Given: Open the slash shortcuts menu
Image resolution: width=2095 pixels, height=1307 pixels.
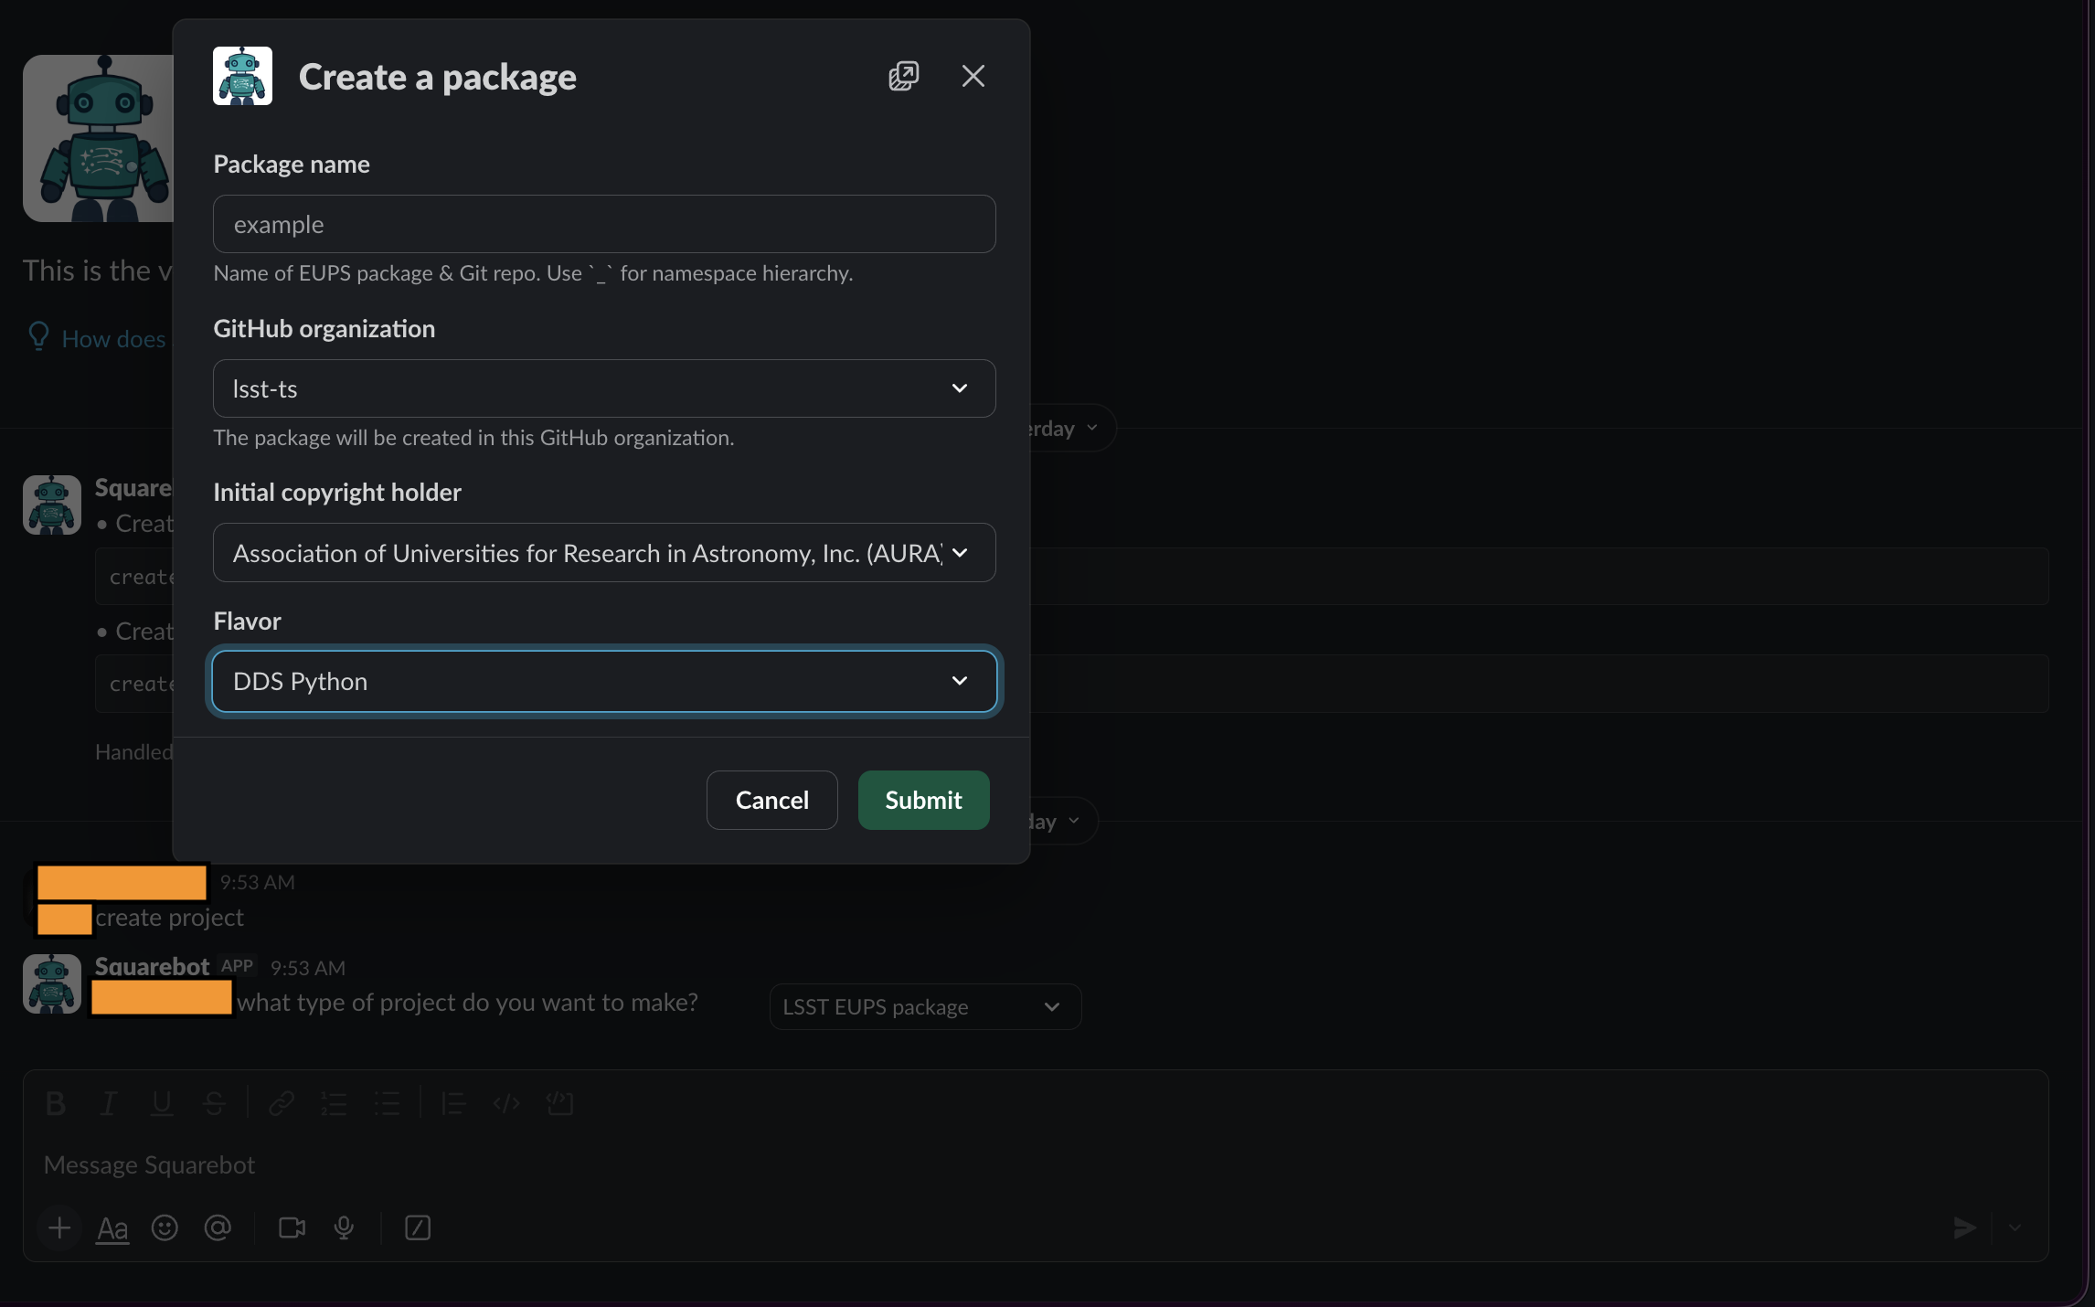Looking at the screenshot, I should tap(418, 1227).
